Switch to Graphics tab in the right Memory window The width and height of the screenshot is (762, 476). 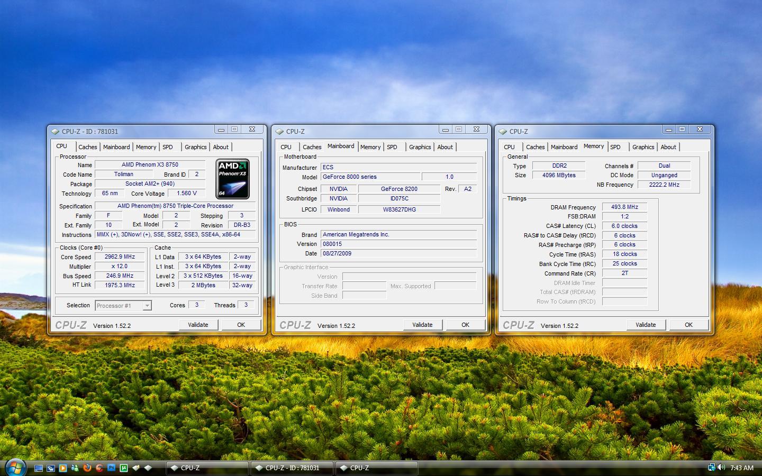pos(643,148)
